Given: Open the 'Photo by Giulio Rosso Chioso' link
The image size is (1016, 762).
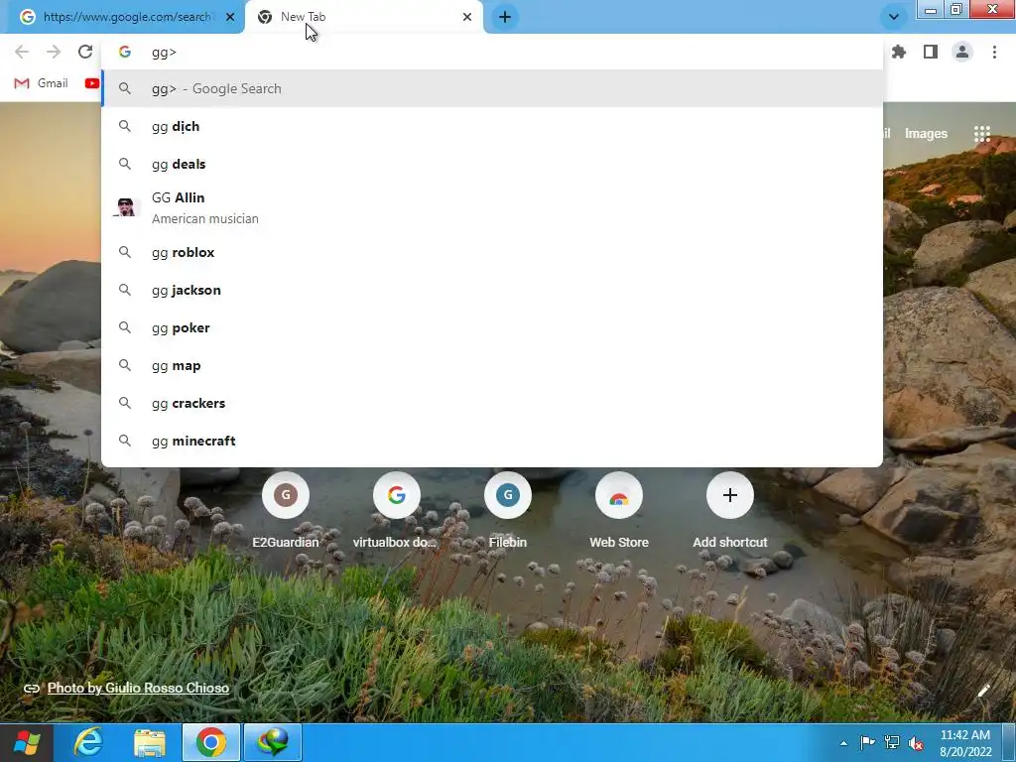Looking at the screenshot, I should click(x=138, y=689).
